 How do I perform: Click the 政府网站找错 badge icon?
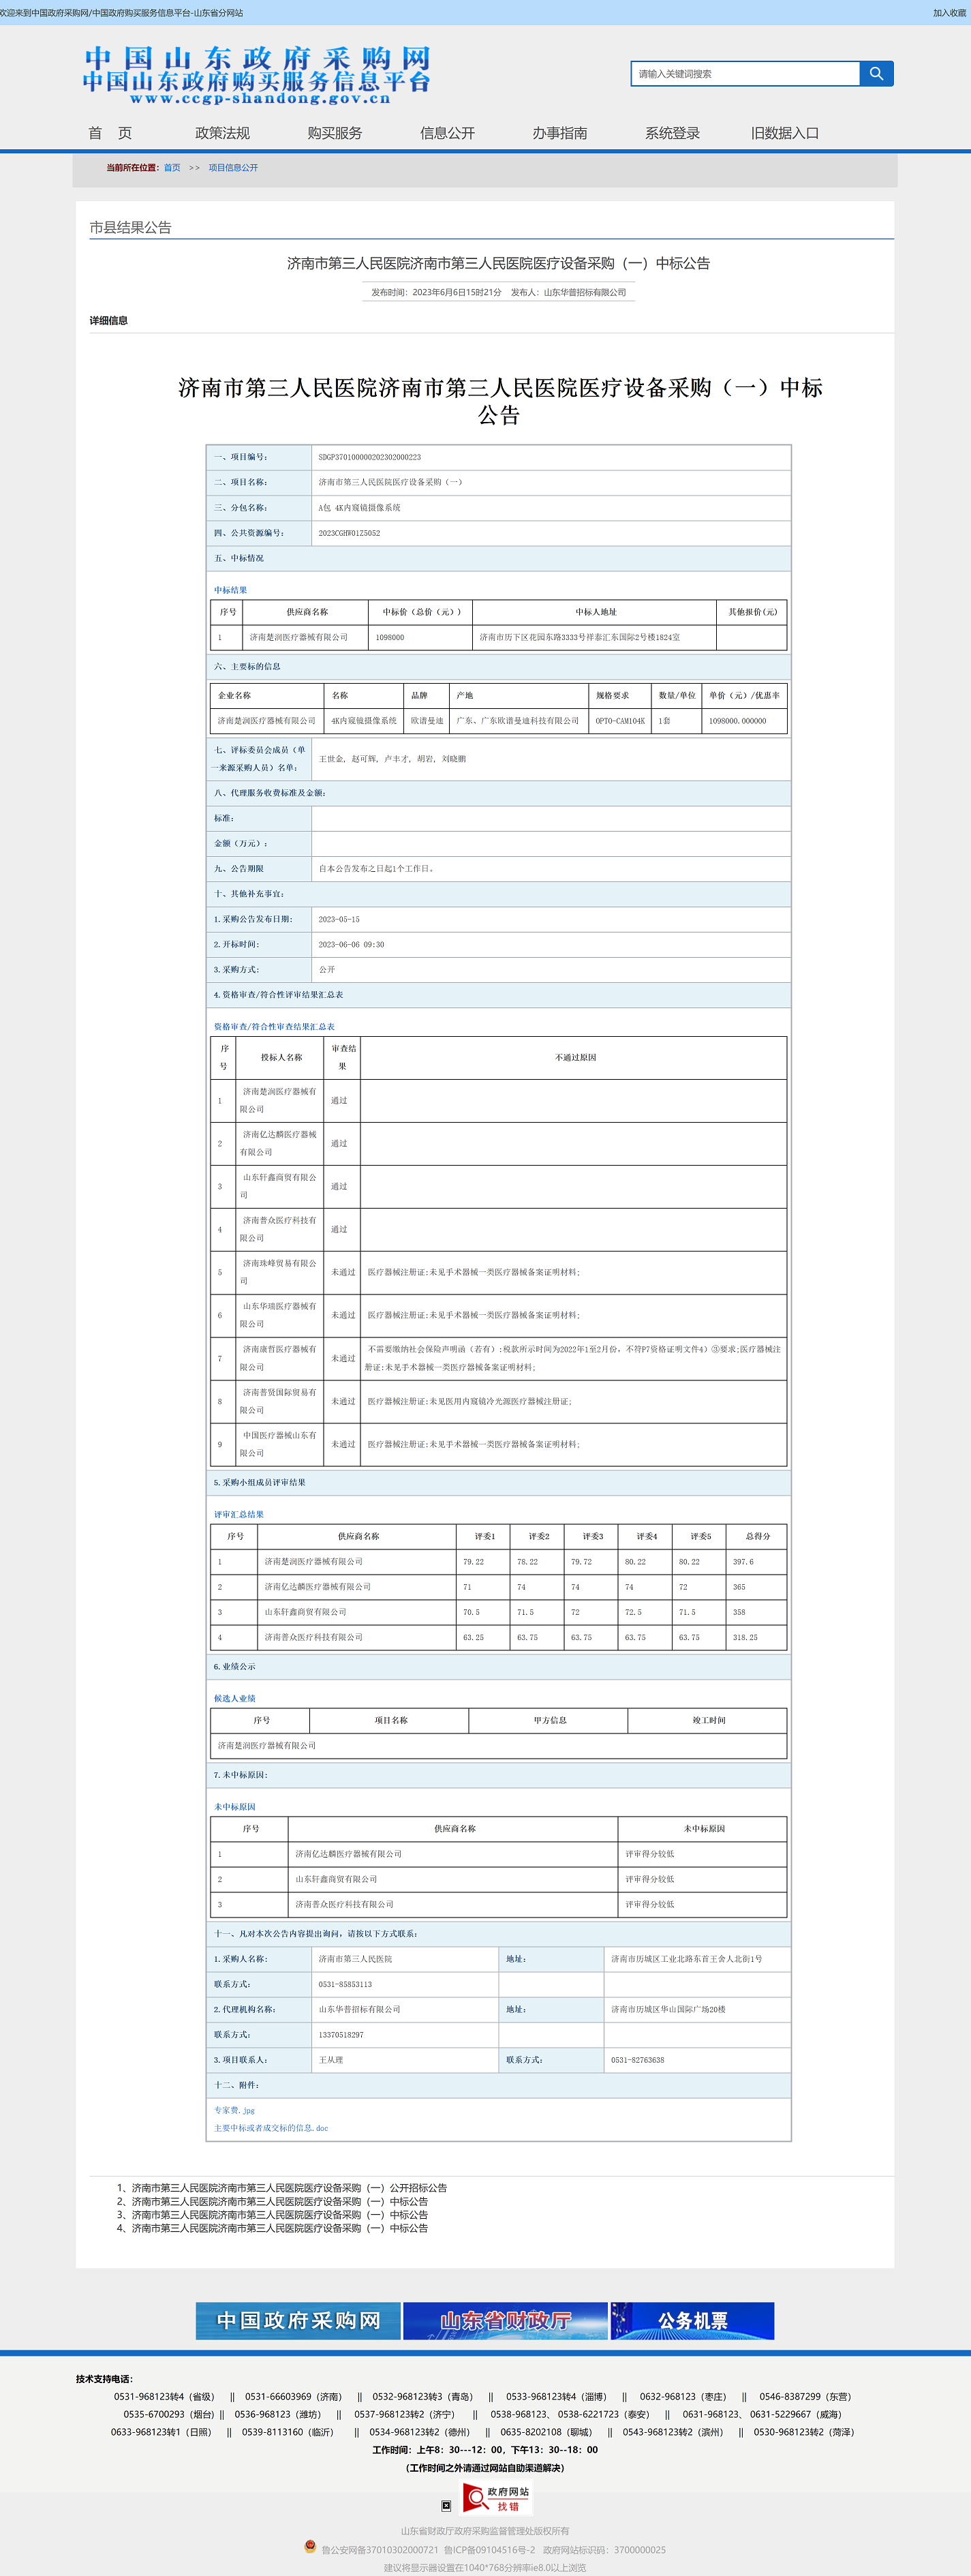[x=497, y=2497]
